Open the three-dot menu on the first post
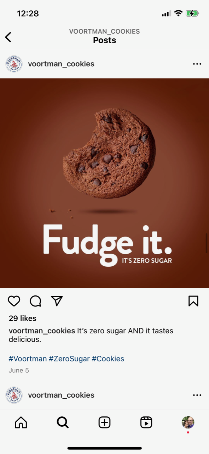This screenshot has width=209, height=454. (197, 64)
